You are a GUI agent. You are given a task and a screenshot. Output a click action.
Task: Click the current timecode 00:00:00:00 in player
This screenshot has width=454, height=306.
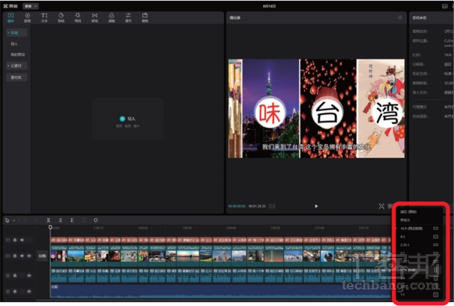tap(236, 206)
